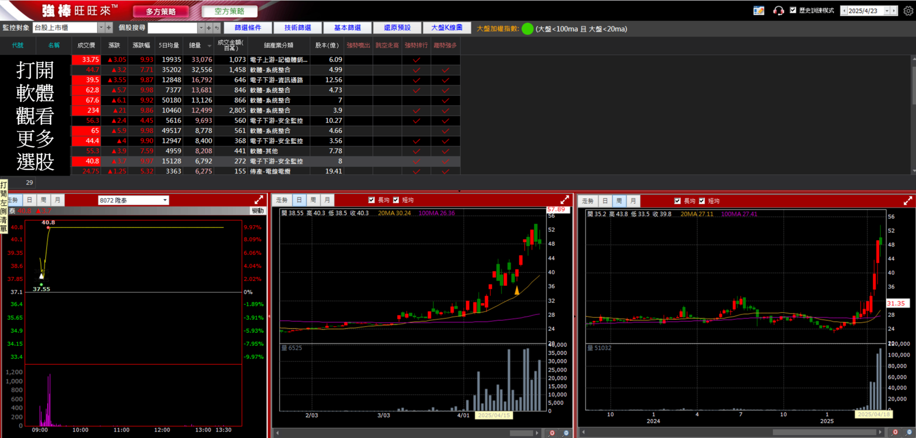Select 月 tab in middle chart panel
Image resolution: width=916 pixels, height=438 pixels.
[x=327, y=200]
